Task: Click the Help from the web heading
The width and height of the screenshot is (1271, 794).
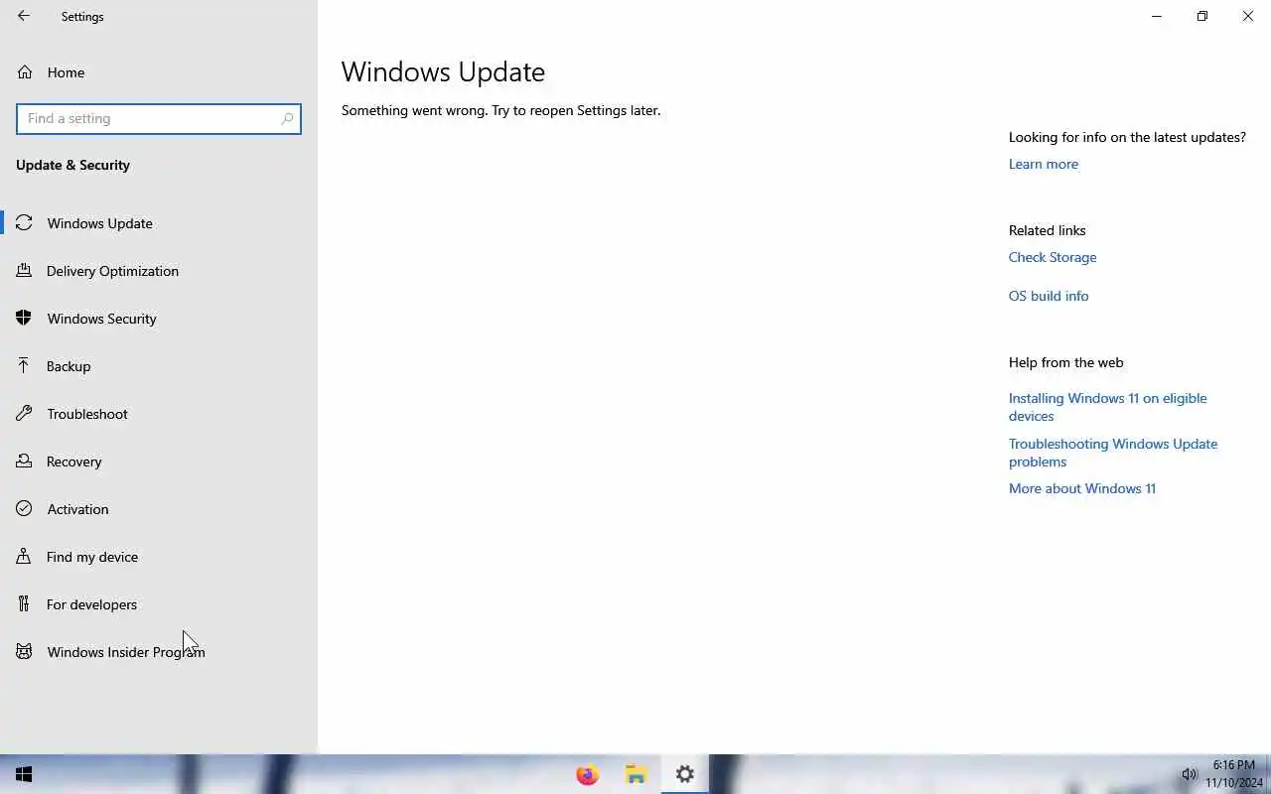Action: pyautogui.click(x=1065, y=362)
